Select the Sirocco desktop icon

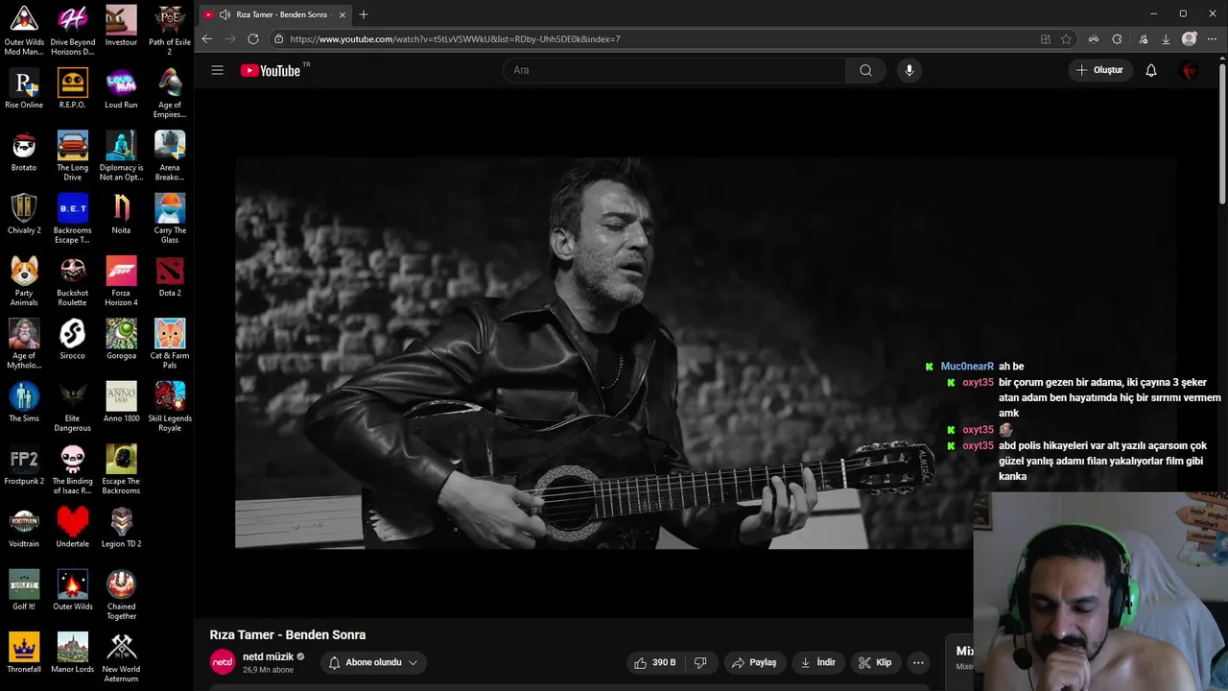[73, 340]
